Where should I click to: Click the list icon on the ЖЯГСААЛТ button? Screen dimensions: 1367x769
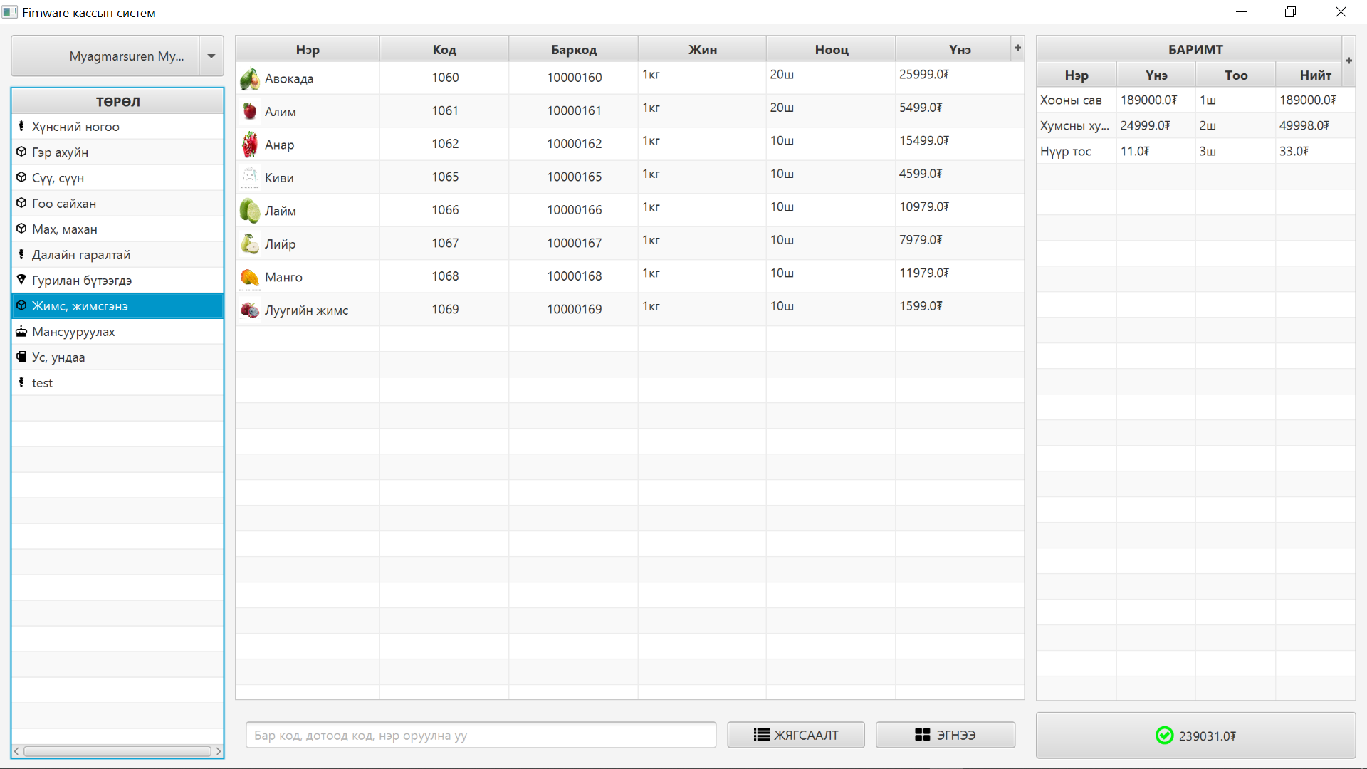click(760, 734)
